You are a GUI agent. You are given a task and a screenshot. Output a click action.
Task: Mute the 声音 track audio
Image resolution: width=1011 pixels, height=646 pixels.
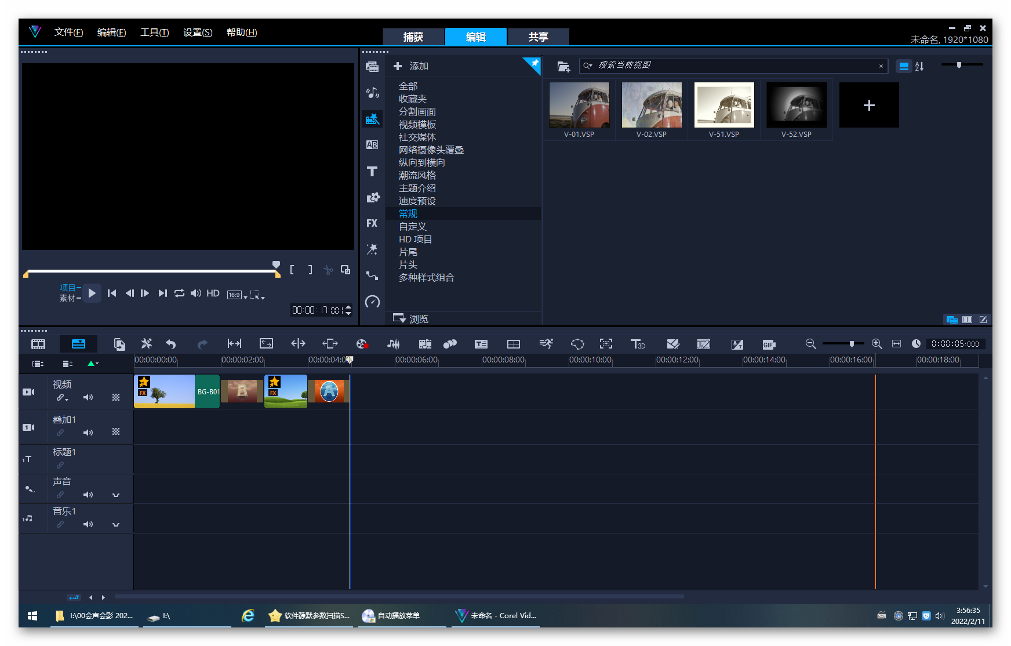pos(88,495)
